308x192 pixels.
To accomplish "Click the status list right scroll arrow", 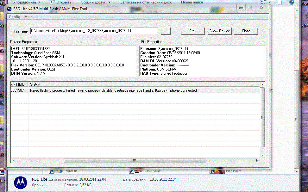I will pos(257,160).
